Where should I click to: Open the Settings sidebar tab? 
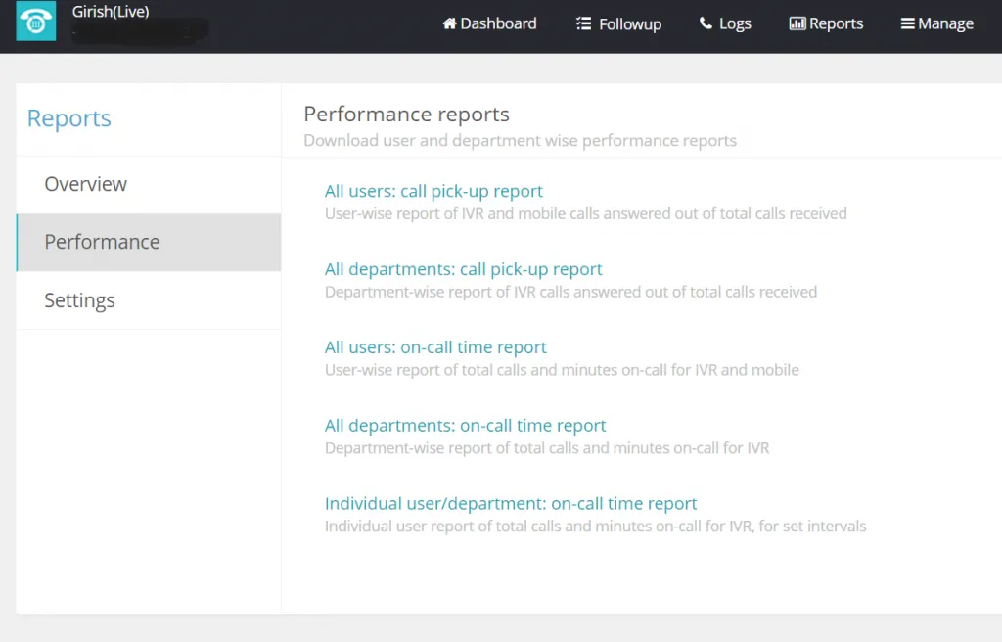pos(149,299)
